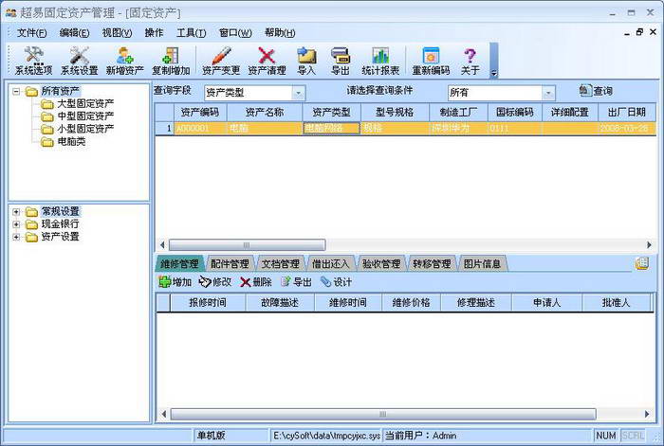
Task: Open 系统设置 toolbar icon
Action: (x=79, y=61)
